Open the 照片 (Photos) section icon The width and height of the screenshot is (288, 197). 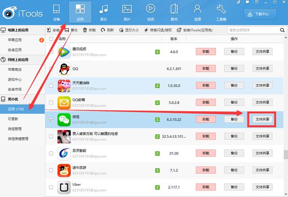127,9
